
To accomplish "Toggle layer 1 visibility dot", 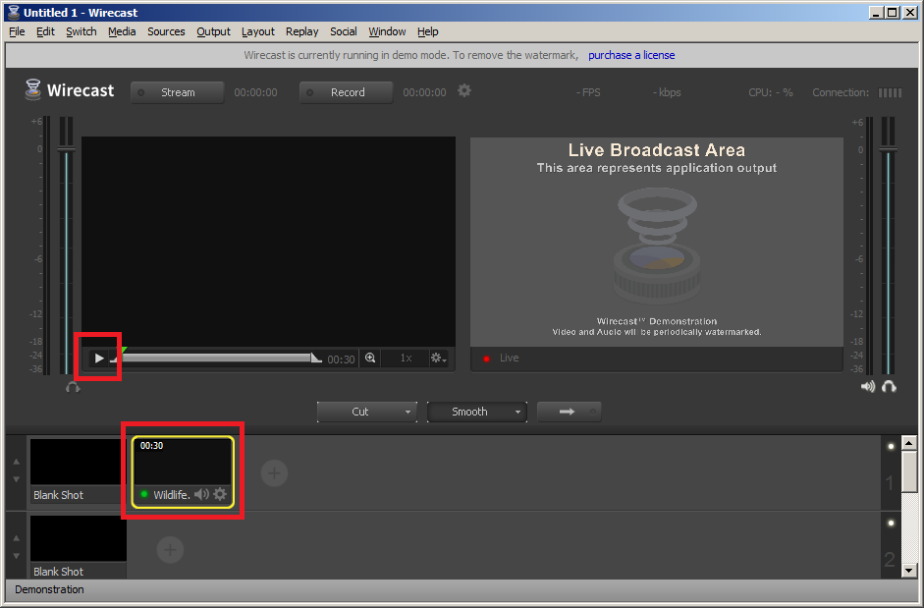I will click(891, 446).
